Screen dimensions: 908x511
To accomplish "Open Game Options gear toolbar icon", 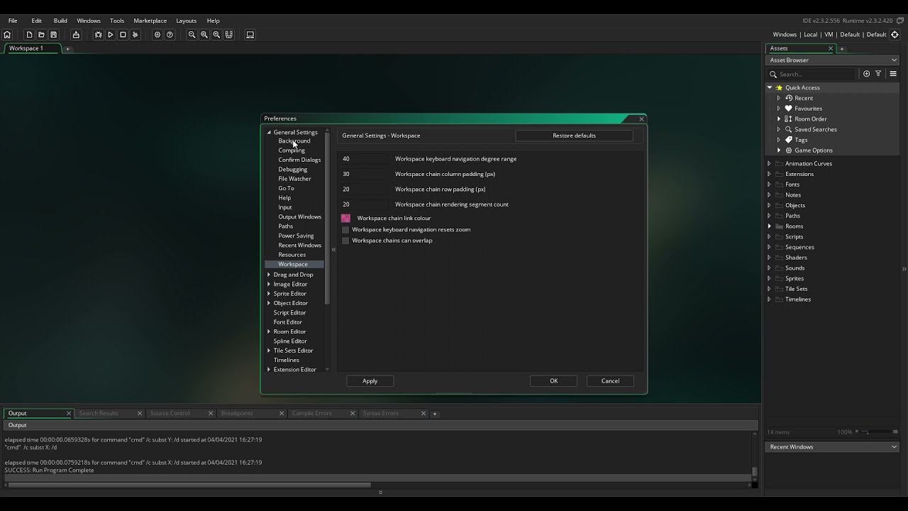I will tap(157, 35).
